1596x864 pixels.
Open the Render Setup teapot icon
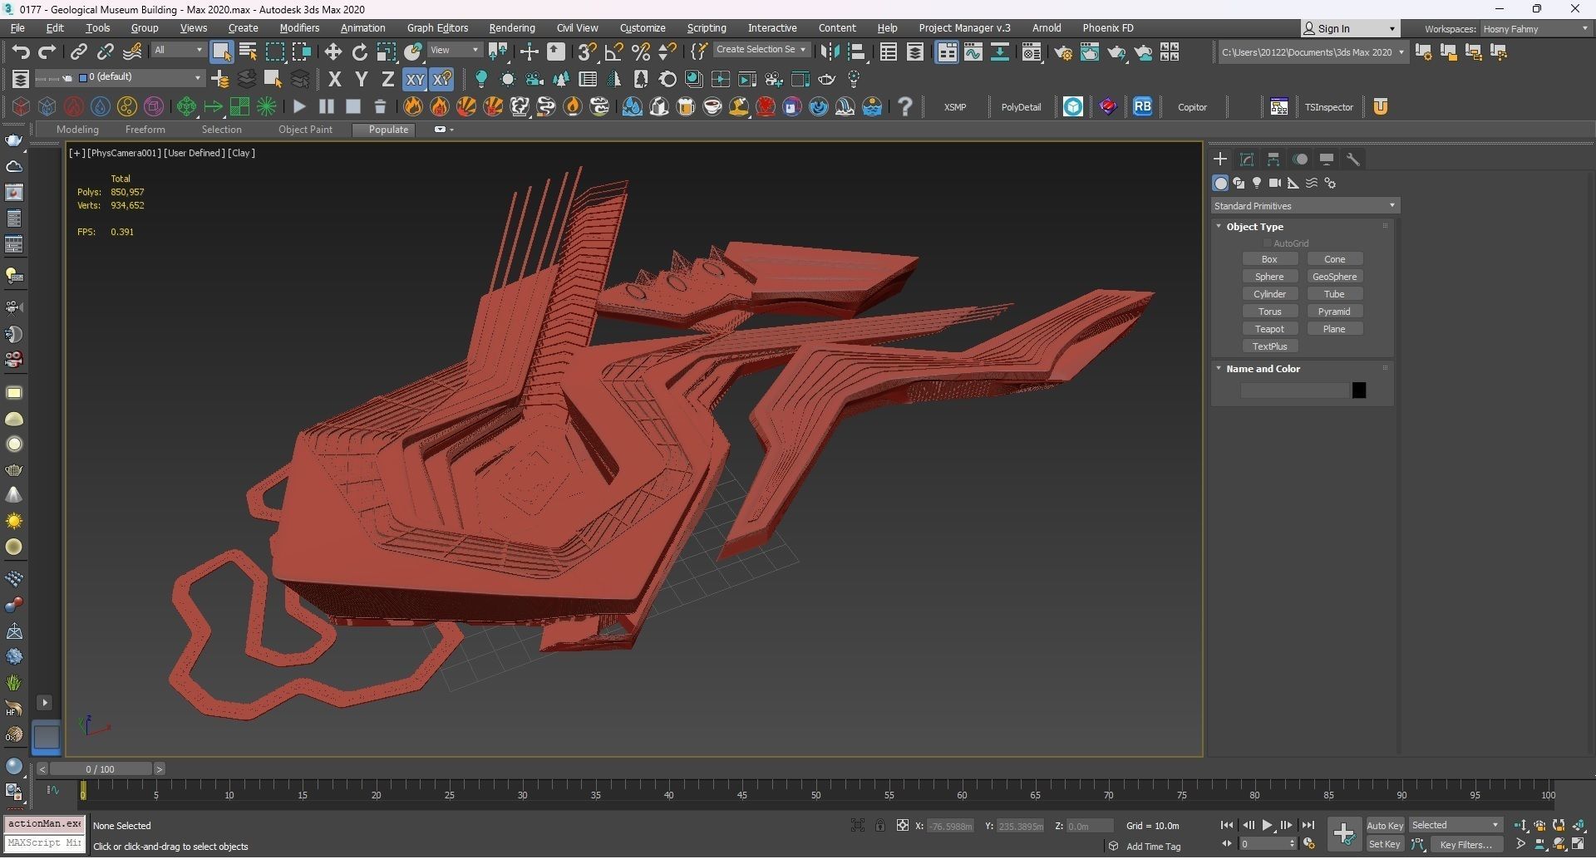click(1062, 53)
